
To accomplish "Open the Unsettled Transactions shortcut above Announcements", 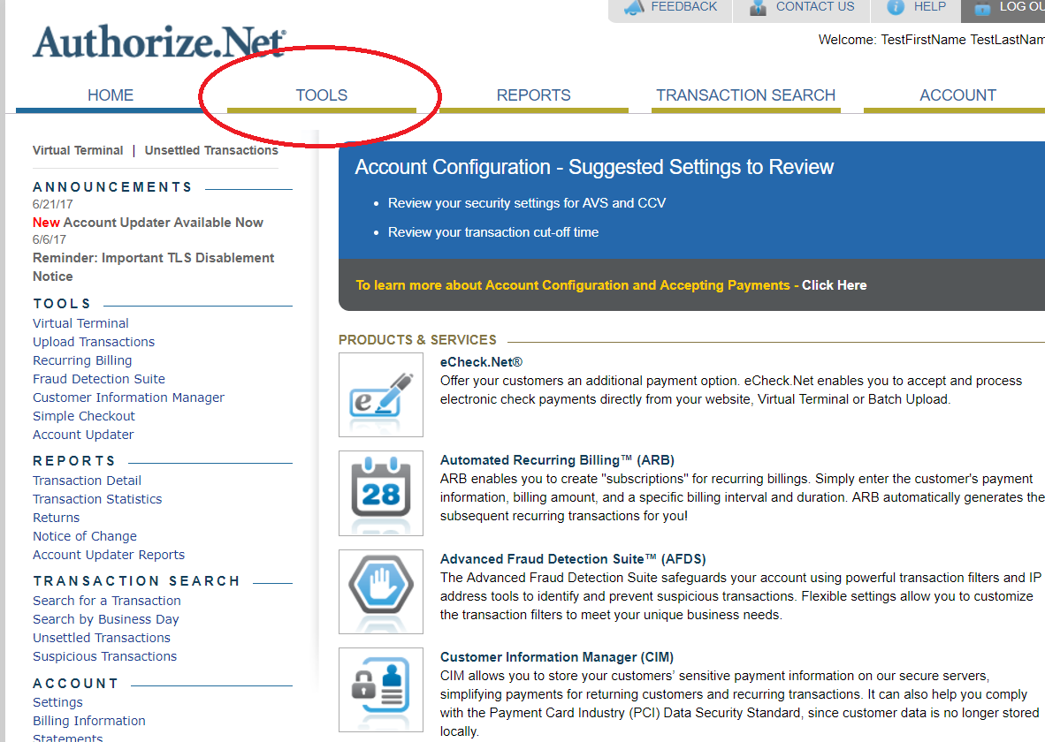I will point(211,150).
